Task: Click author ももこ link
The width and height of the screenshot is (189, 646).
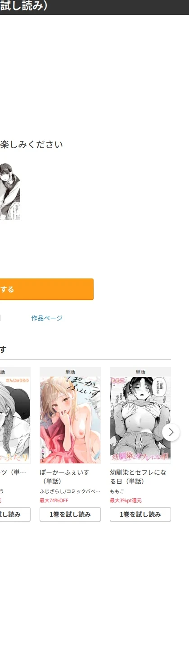Action: point(117,491)
